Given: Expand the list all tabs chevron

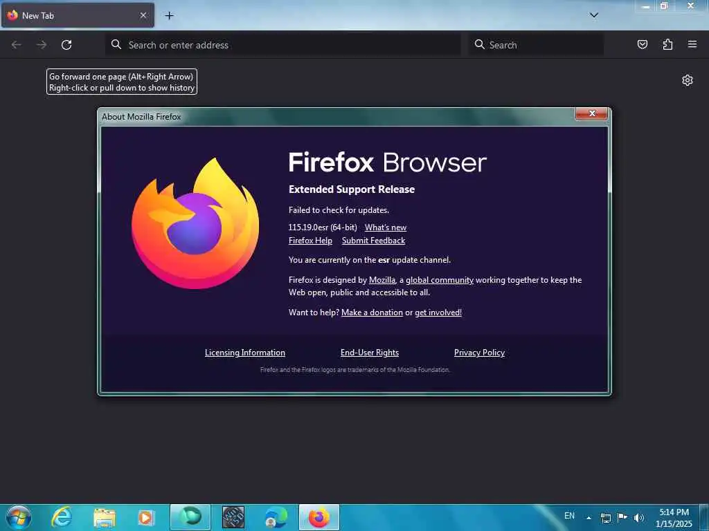Looking at the screenshot, I should [x=593, y=15].
